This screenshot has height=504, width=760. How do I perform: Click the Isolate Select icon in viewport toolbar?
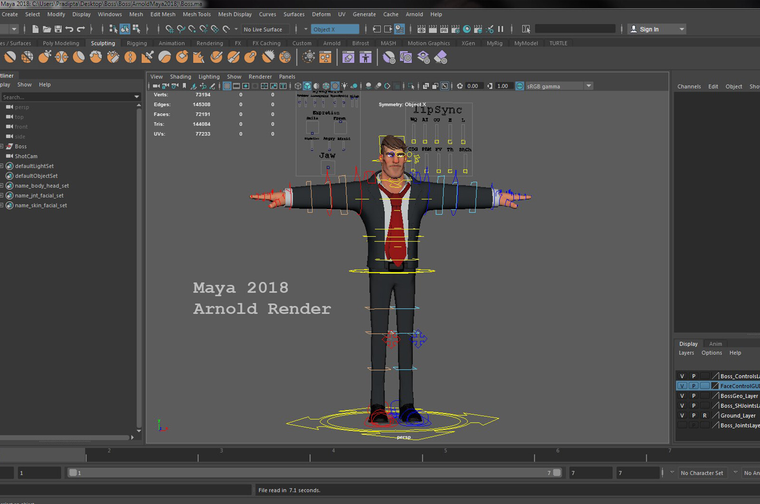tap(411, 86)
